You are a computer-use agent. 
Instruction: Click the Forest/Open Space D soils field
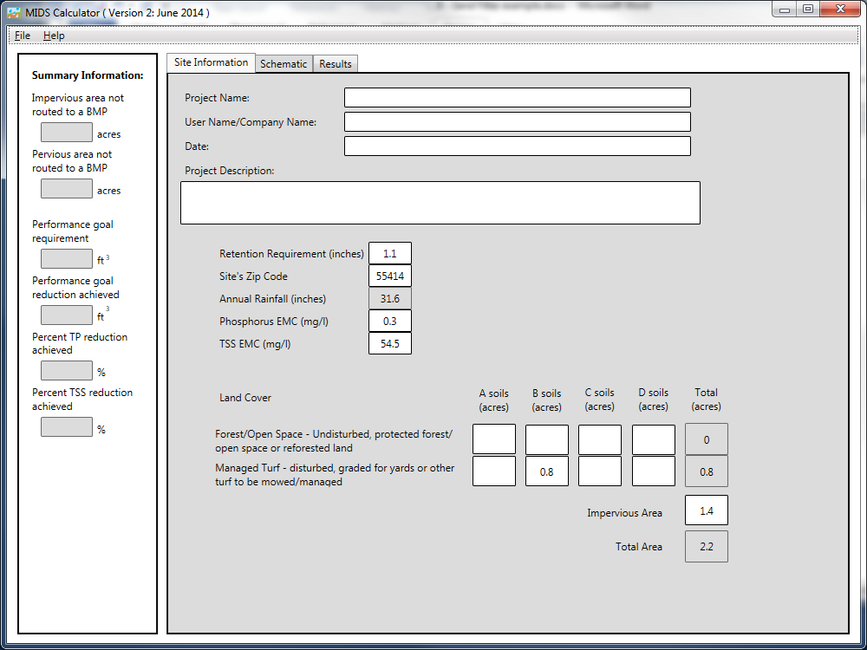click(x=653, y=439)
